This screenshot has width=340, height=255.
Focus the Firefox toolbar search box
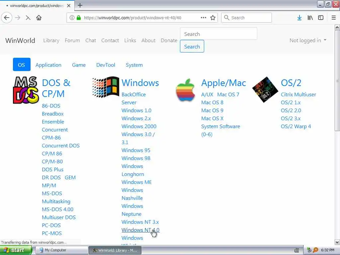[x=246, y=18]
